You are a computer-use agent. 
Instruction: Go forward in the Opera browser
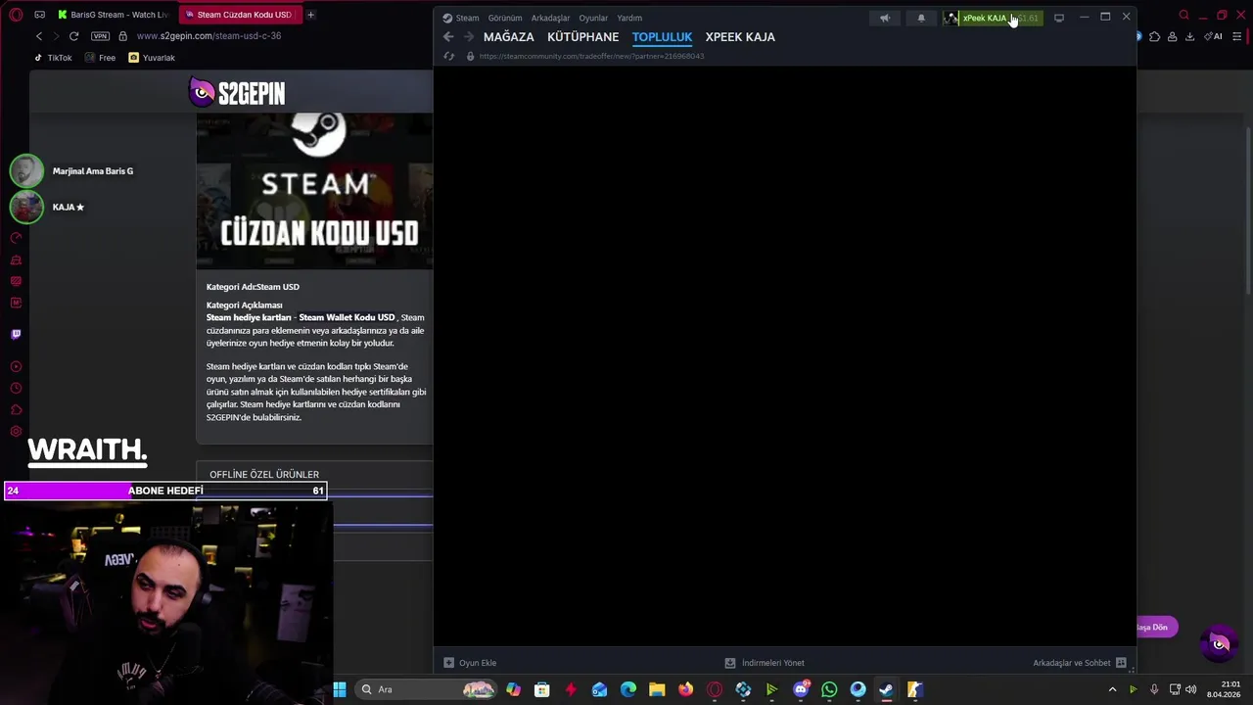[x=55, y=36]
